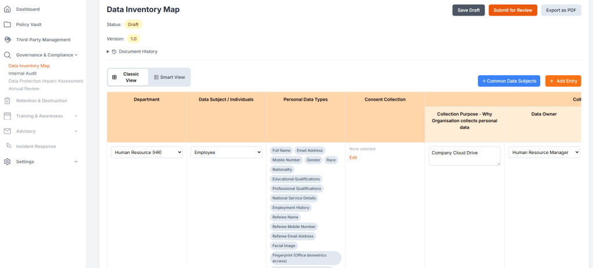Click the Company Cloud Drive text field

[x=464, y=155]
